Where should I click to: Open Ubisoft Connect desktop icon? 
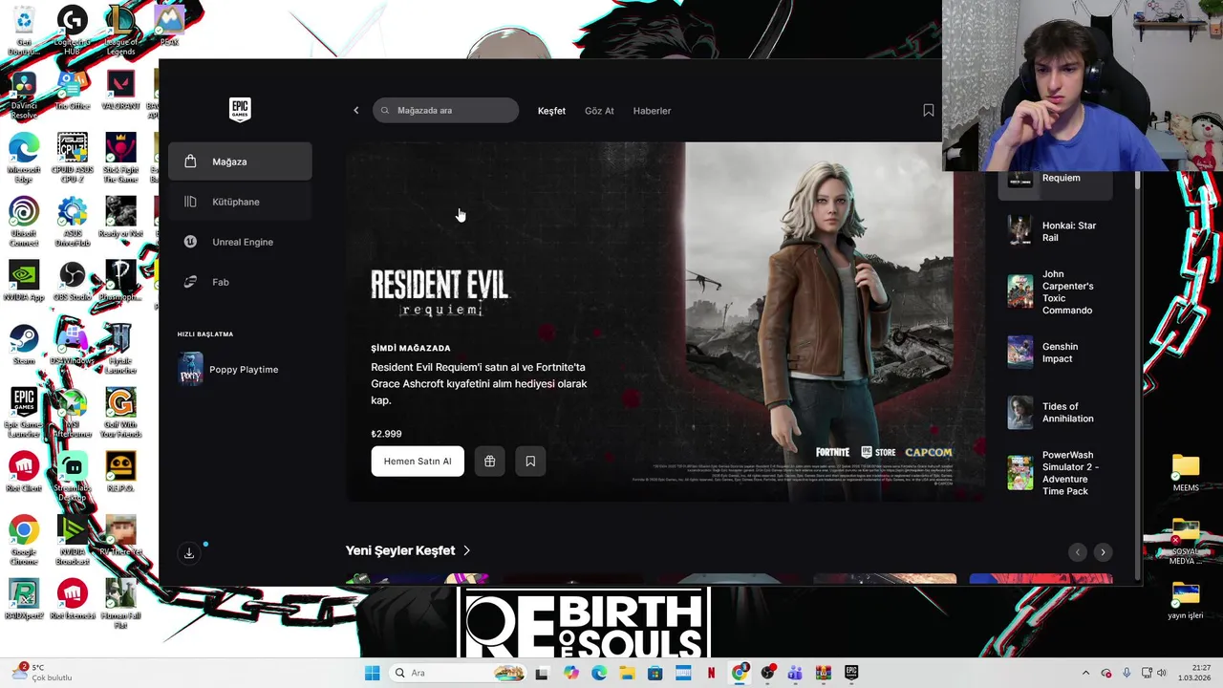click(x=24, y=222)
